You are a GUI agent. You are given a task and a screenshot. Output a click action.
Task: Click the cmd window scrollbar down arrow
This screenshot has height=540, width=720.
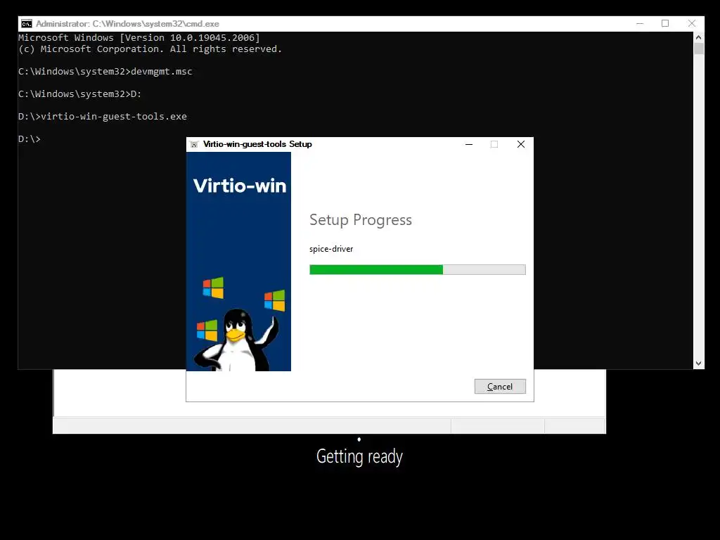698,364
